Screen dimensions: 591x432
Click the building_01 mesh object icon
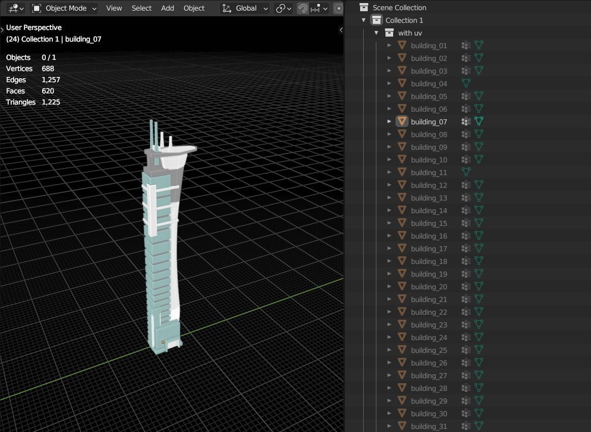tap(402, 45)
